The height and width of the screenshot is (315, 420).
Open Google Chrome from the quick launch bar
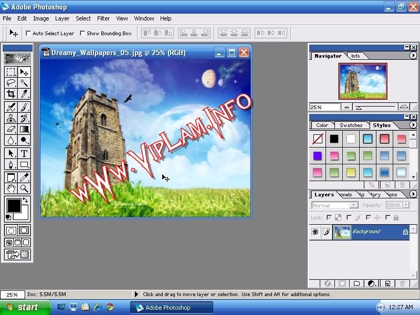(x=110, y=307)
